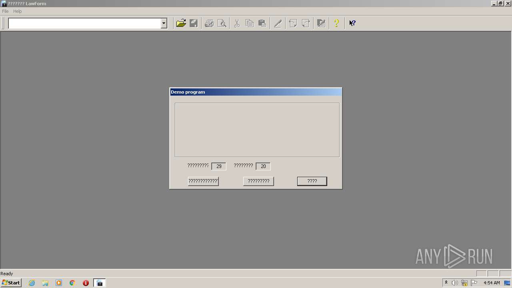Click the network tray icon
Screen dimensions: 512x288
click(464, 283)
